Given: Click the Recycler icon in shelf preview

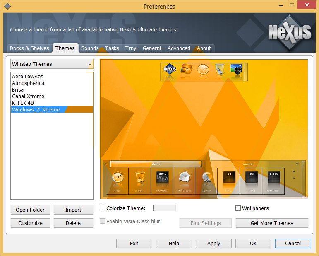Looking at the screenshot, I should (x=140, y=177).
